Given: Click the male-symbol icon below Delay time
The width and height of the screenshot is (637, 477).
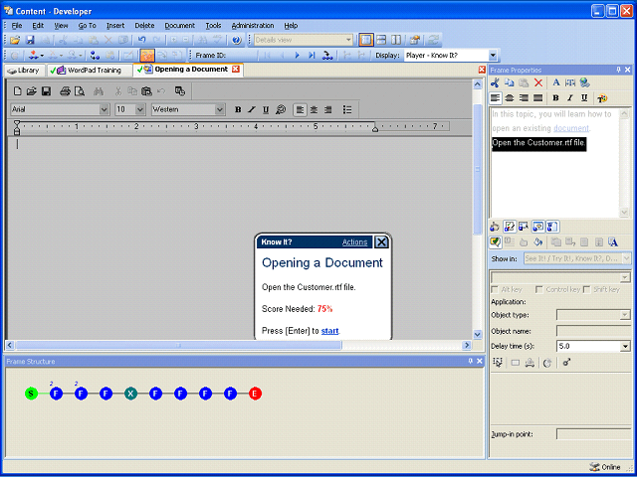Looking at the screenshot, I should [566, 363].
